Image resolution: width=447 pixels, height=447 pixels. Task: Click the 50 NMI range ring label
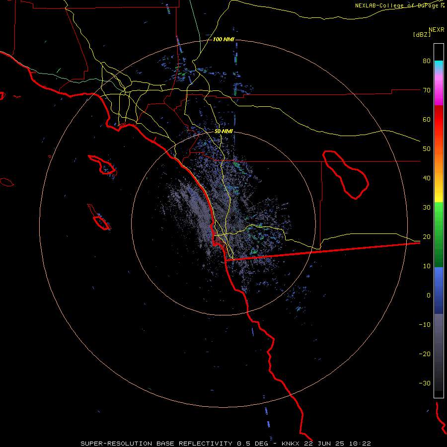point(223,131)
